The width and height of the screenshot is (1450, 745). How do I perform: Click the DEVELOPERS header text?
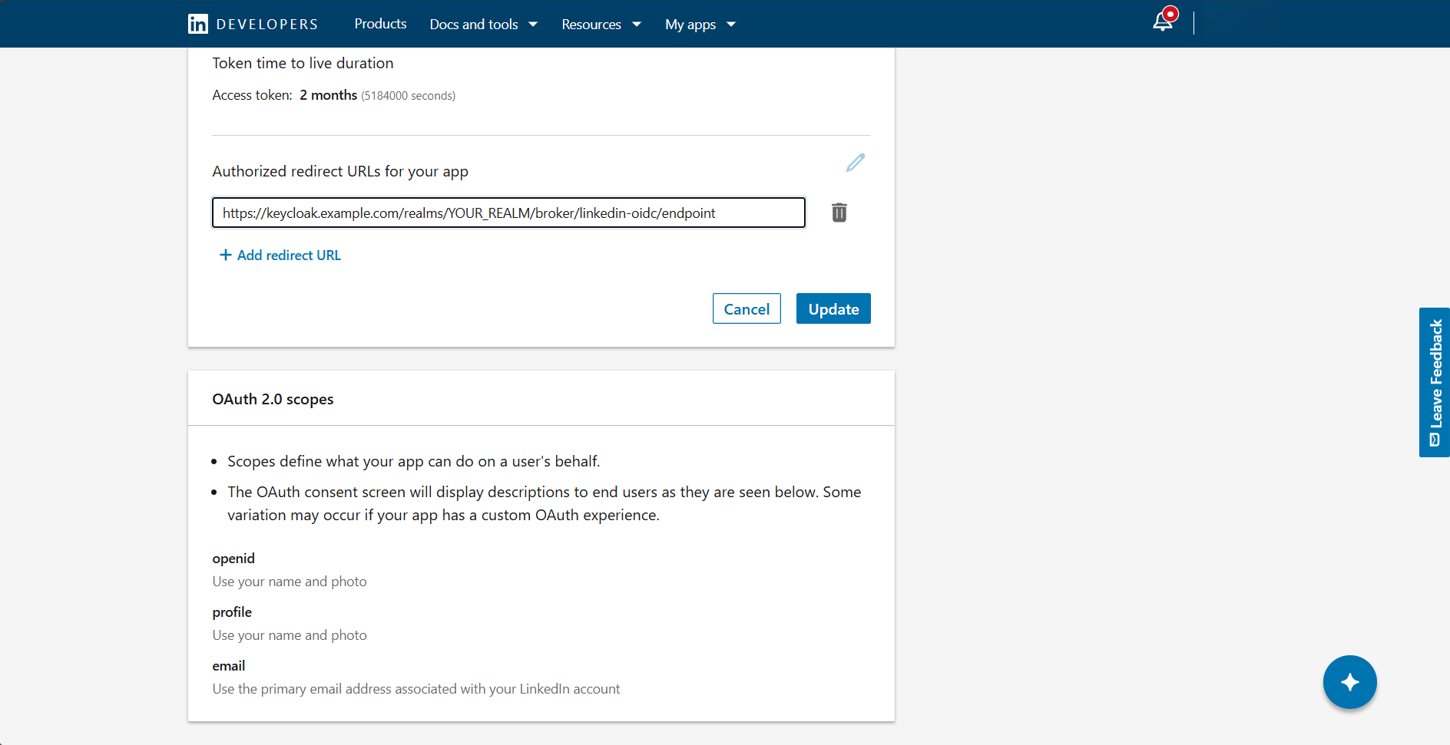point(266,25)
